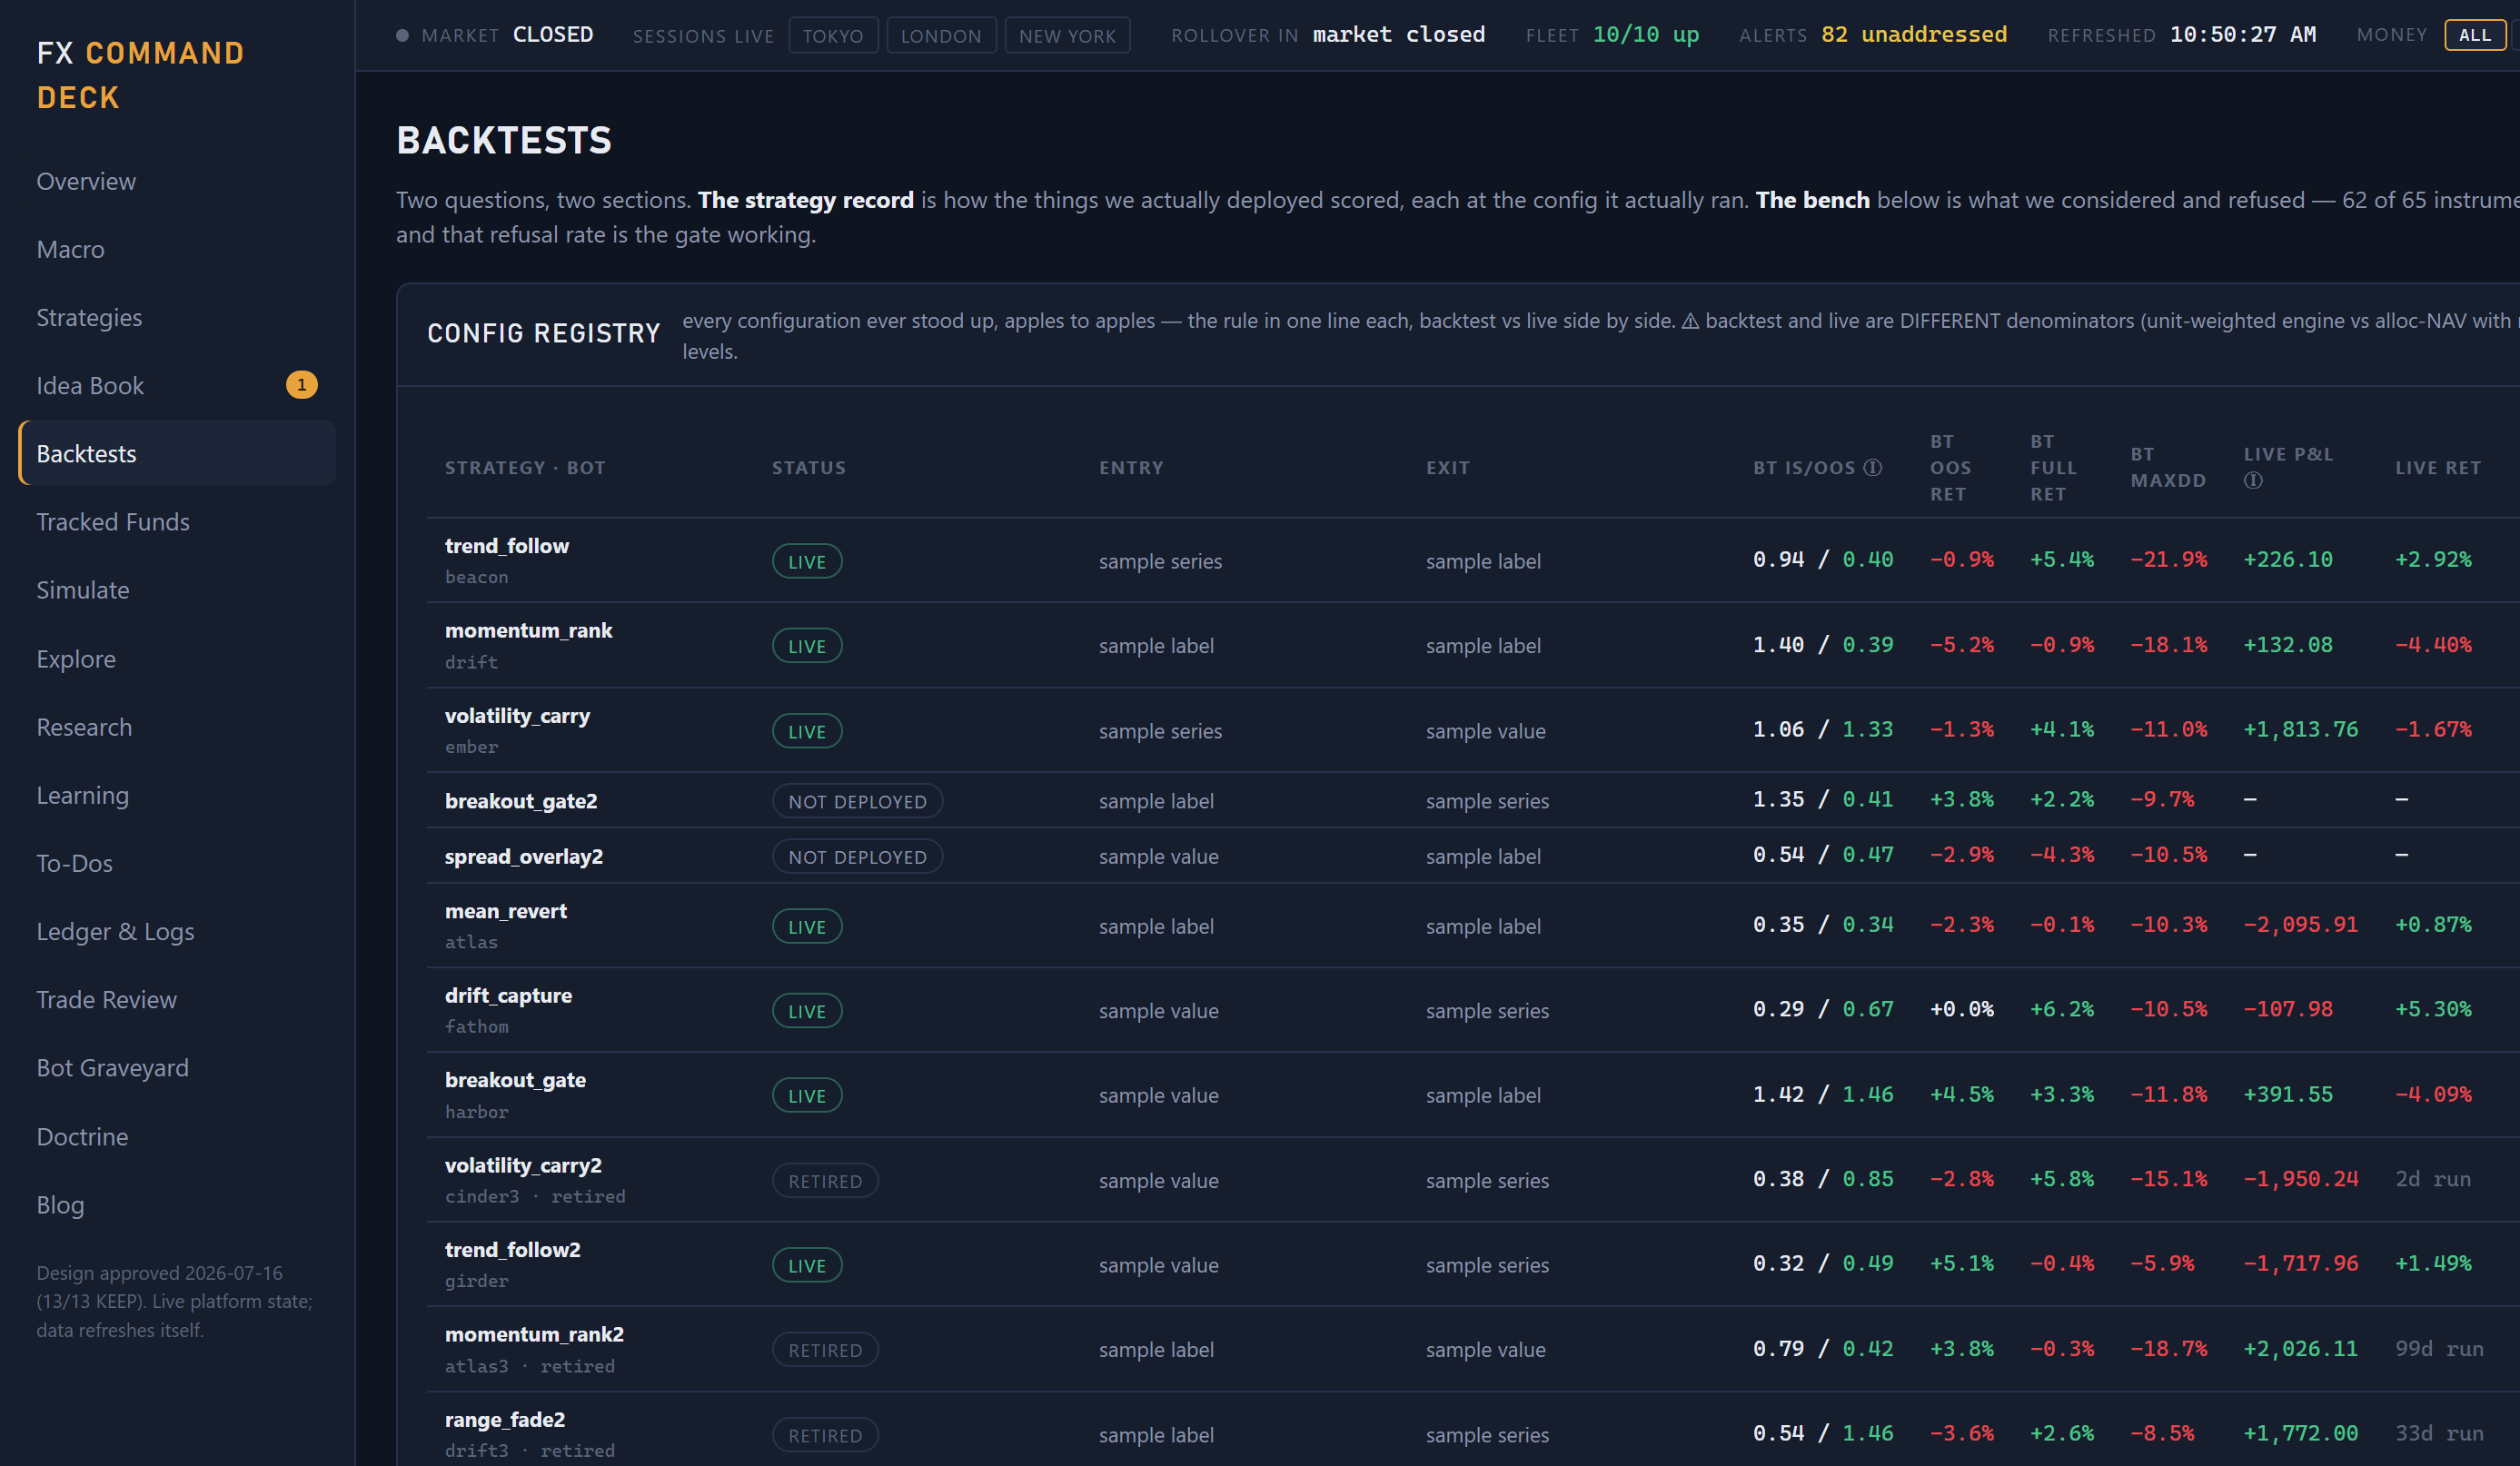Click NOT DEPLOYED badge for spread_overlay2
Screen dimensions: 2520x1466
[x=857, y=857]
